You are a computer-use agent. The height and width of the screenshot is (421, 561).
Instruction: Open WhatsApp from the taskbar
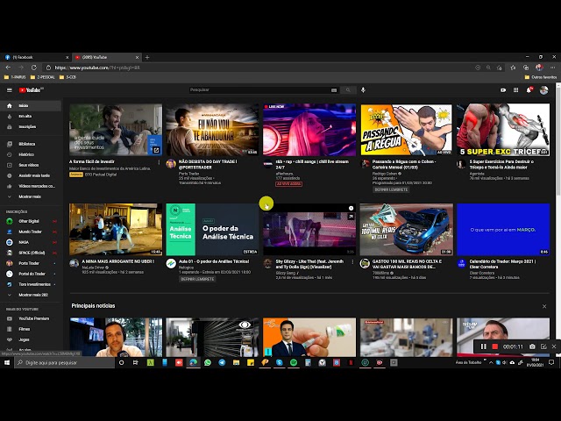[x=208, y=362]
